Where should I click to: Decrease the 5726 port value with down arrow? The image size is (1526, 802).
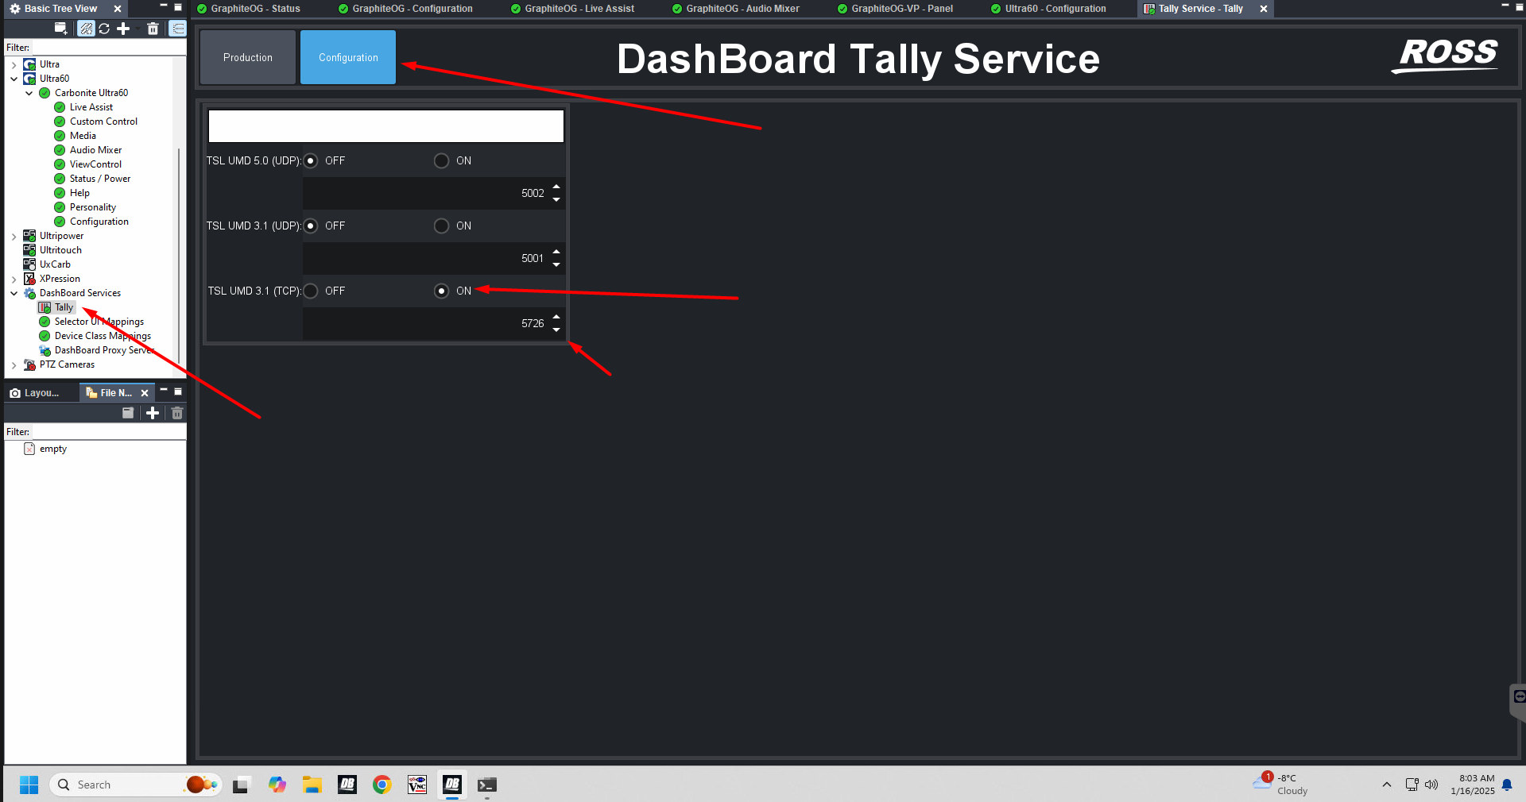coord(556,330)
